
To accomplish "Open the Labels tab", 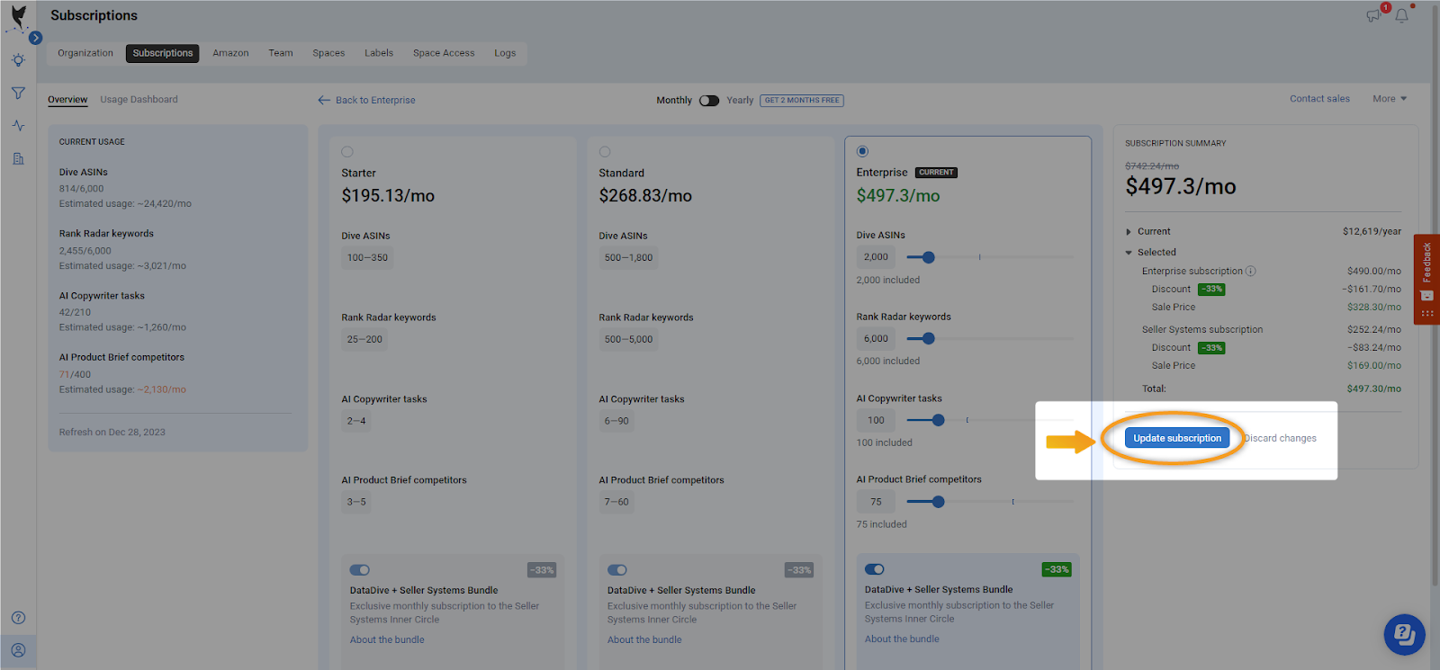I will [379, 53].
